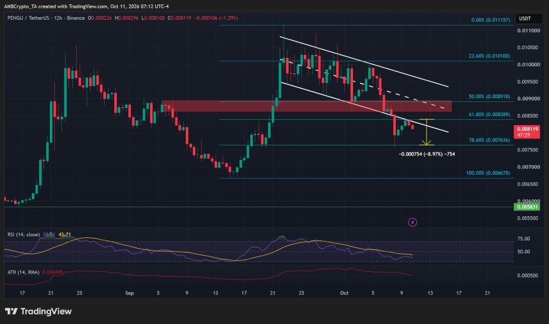Click the 100.00% (0.006678) Fibonacci label
The height and width of the screenshot is (324, 549).
click(x=488, y=173)
